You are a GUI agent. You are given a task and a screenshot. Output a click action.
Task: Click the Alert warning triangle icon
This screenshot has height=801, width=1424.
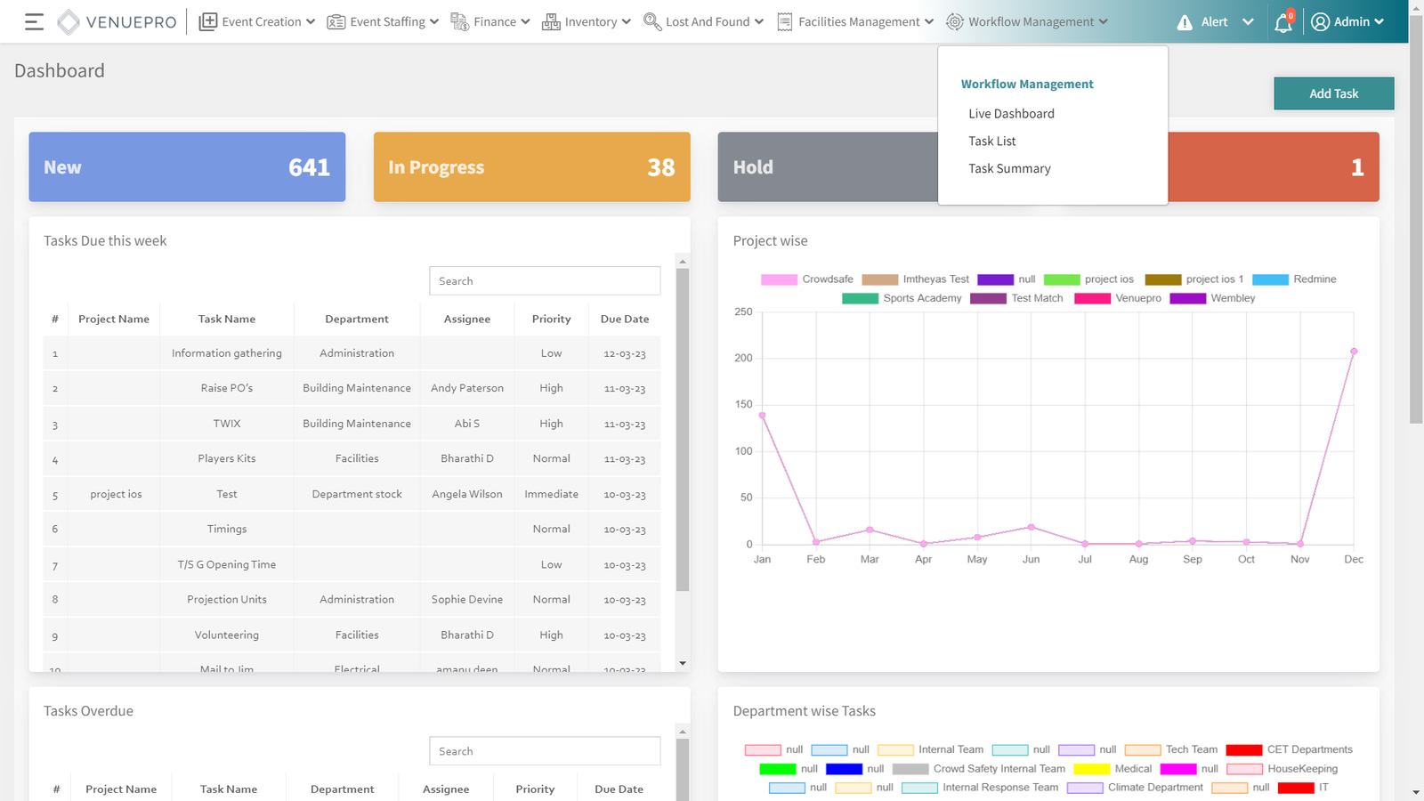tap(1184, 22)
